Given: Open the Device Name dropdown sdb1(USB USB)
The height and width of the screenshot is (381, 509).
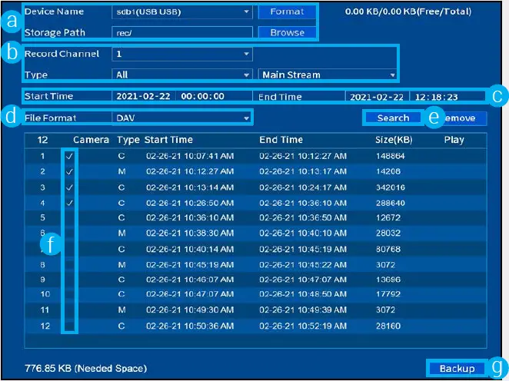Looking at the screenshot, I should (182, 12).
